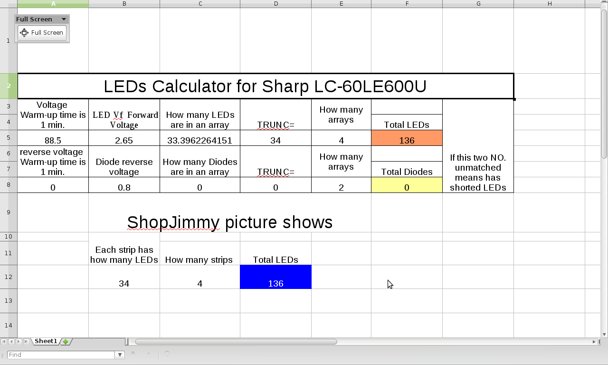
Task: Select the How many LEDs label cell
Action: (200, 115)
